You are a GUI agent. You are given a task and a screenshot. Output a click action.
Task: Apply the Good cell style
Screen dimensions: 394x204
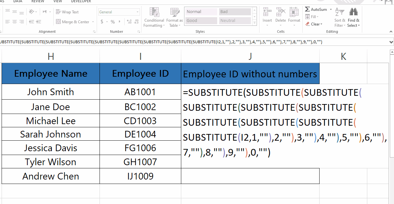(201, 20)
